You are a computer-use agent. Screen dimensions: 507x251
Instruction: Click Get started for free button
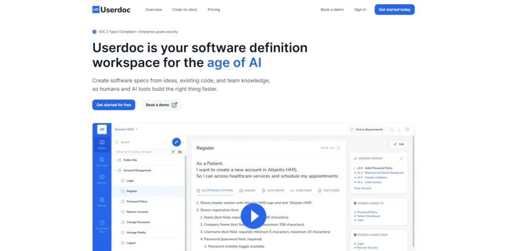click(x=113, y=105)
